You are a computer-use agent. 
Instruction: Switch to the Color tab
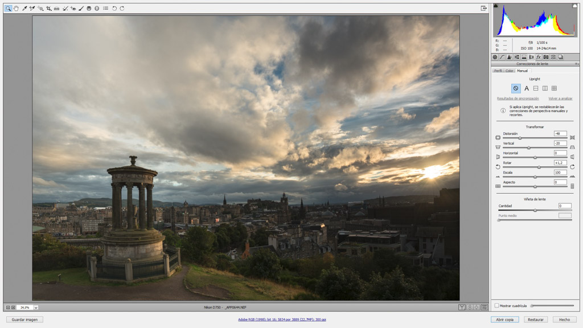tap(510, 71)
